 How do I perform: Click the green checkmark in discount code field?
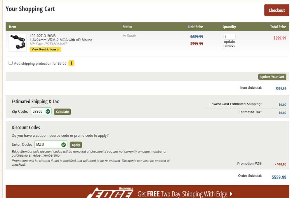[63, 145]
